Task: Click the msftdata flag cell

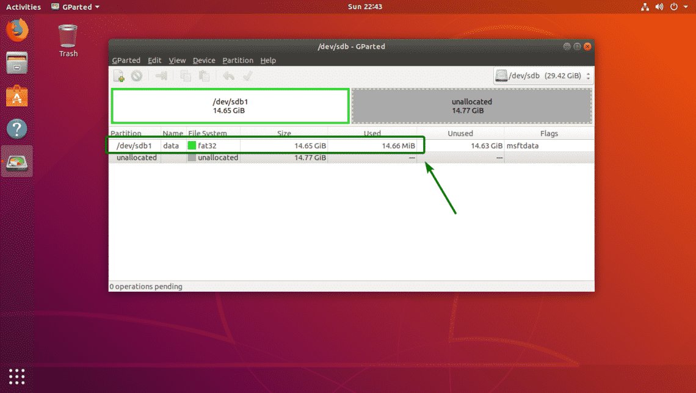Action: point(523,145)
